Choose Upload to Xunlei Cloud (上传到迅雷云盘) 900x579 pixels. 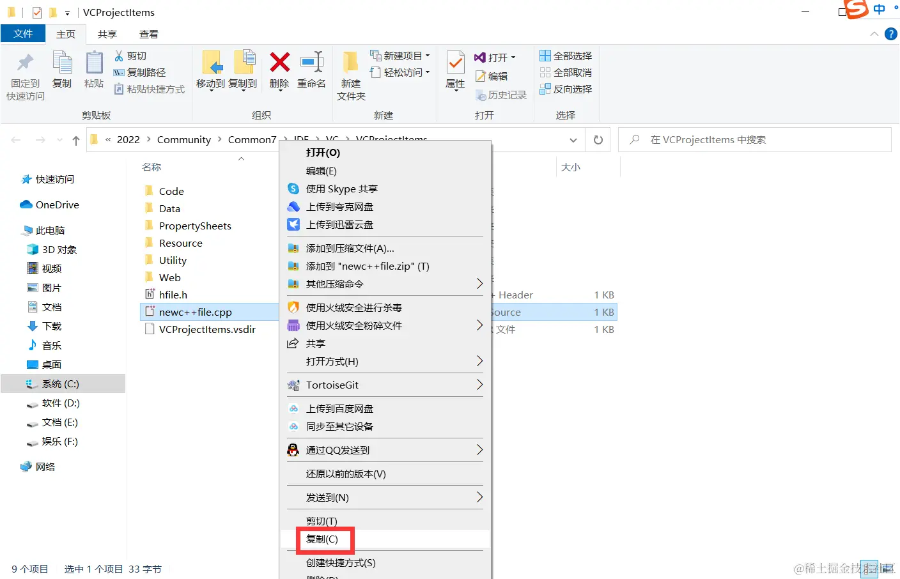pyautogui.click(x=385, y=225)
